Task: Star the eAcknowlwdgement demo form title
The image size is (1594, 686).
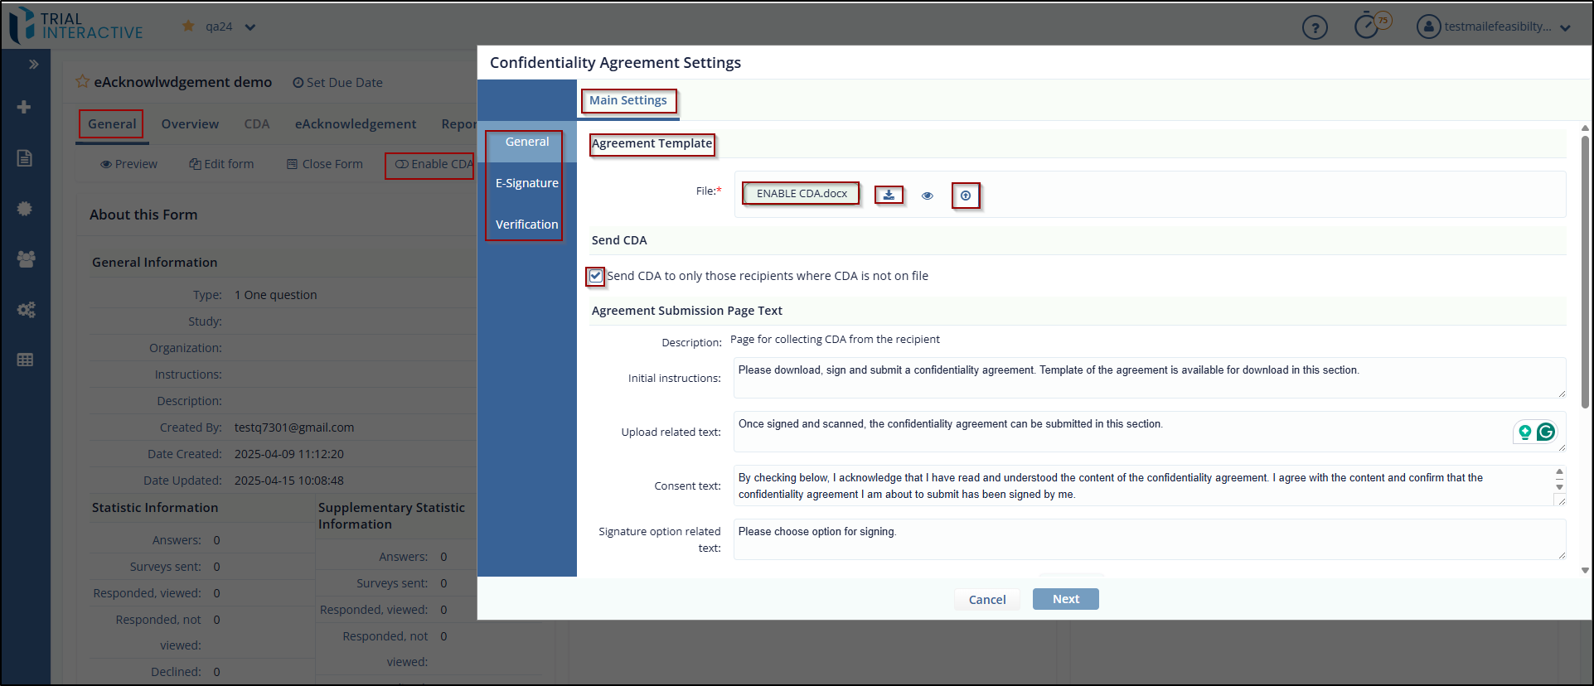Action: (x=82, y=81)
